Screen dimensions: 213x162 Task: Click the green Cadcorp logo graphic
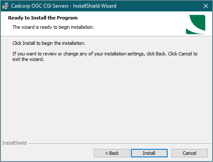tap(196, 25)
